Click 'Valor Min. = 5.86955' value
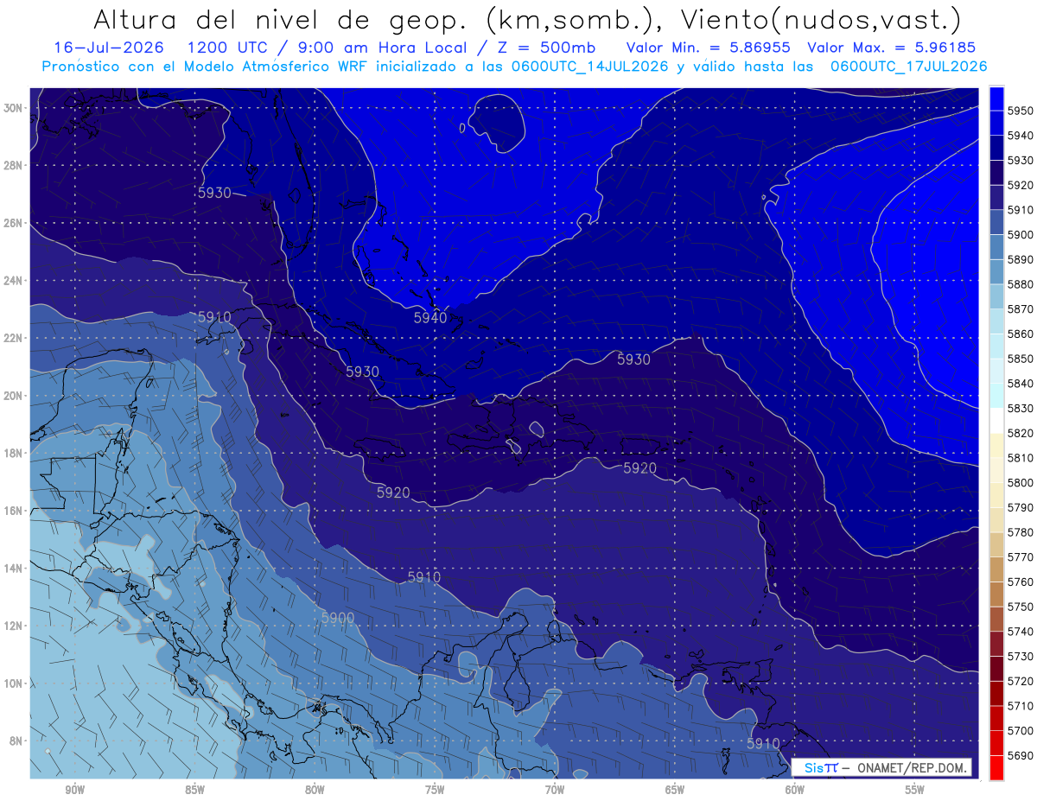 709,48
